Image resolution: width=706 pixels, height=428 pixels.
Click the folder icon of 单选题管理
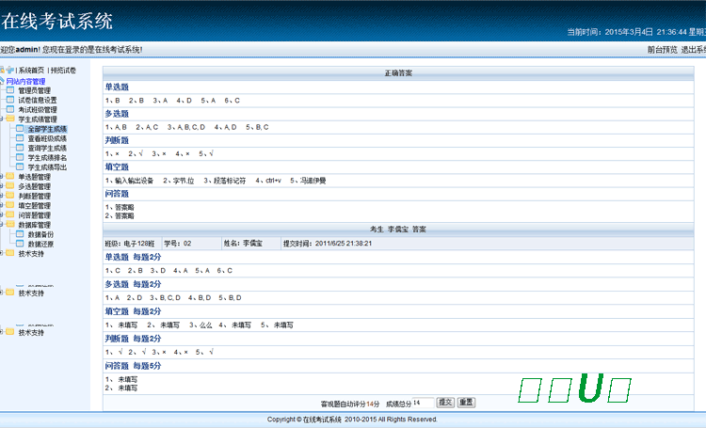coord(10,177)
